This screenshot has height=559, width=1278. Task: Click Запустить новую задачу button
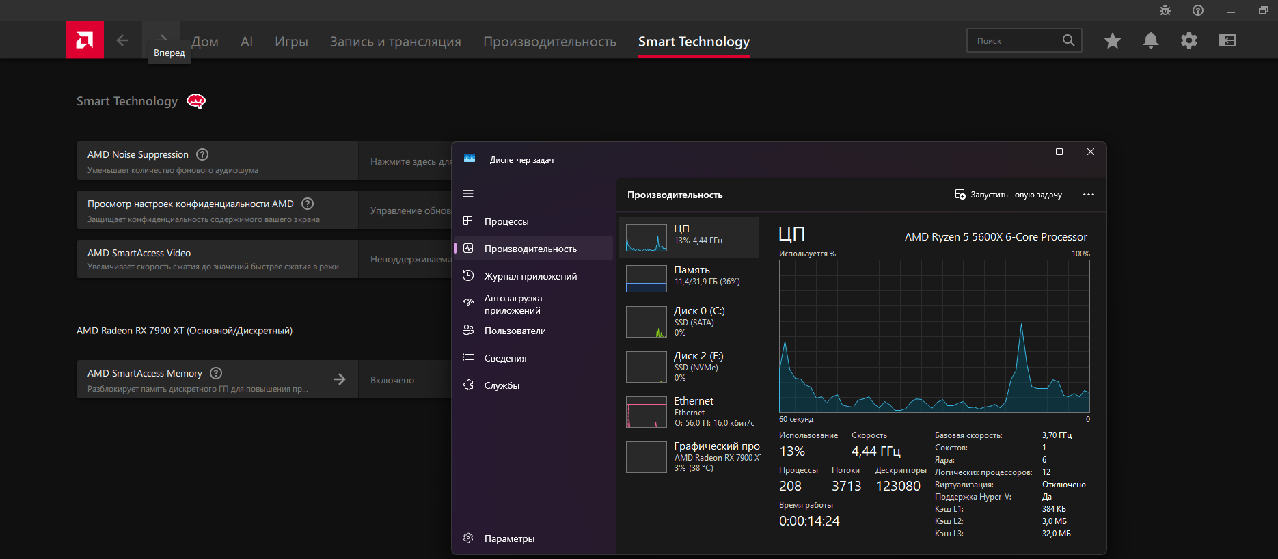click(x=1009, y=195)
